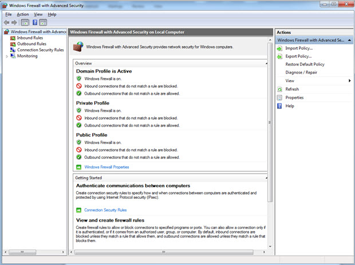Collapse the Actions group header arrow

pos(350,40)
